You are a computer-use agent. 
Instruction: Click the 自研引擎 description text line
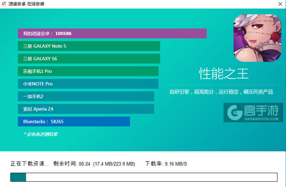coord(221,92)
